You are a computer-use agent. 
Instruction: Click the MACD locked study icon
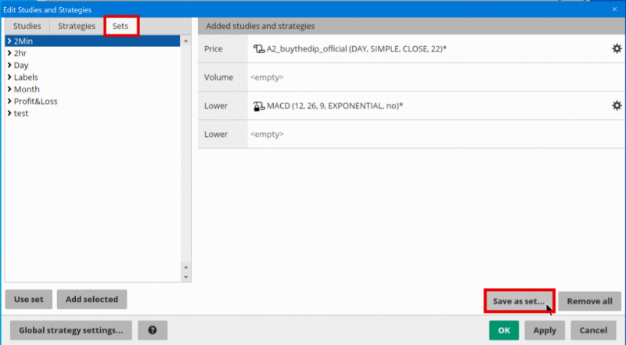pos(258,106)
